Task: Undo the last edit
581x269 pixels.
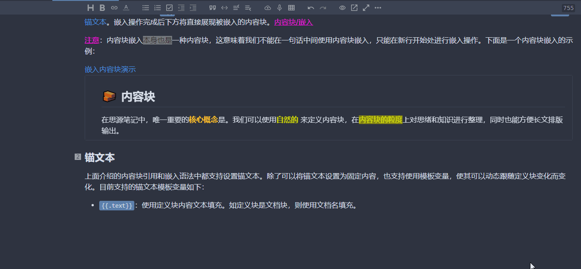Action: [311, 8]
